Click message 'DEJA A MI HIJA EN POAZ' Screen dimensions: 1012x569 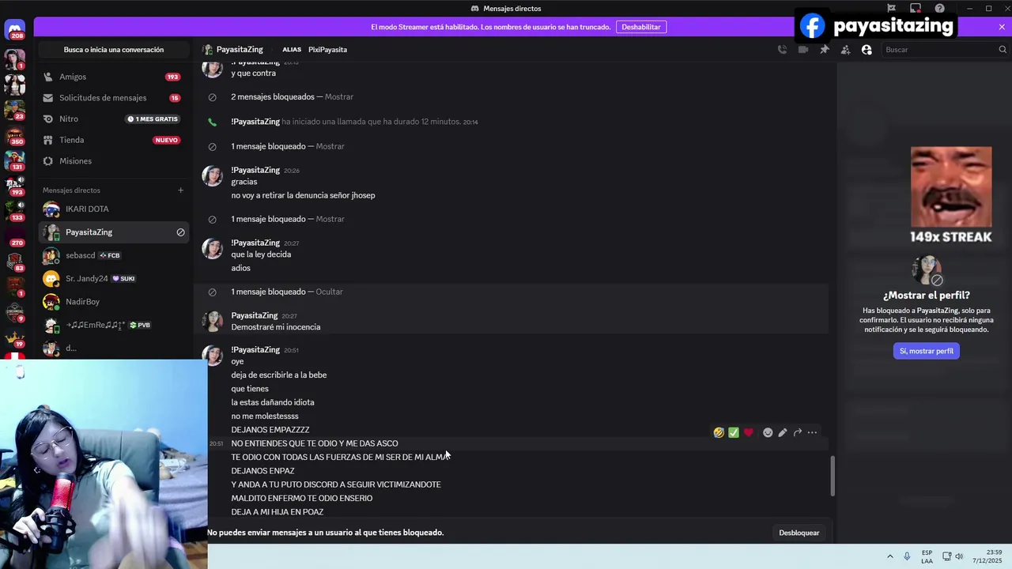[278, 512]
